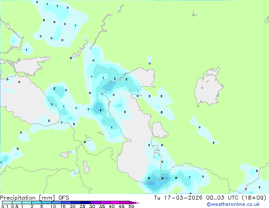Click the 15–20 mm legend swatch
Screen dimensions: 269x208
(66, 202)
